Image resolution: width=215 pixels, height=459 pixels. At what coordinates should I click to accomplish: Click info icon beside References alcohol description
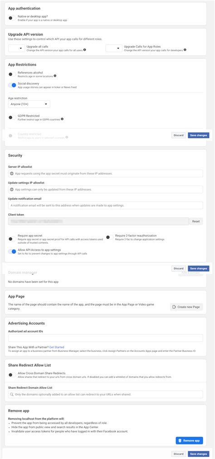[55, 76]
